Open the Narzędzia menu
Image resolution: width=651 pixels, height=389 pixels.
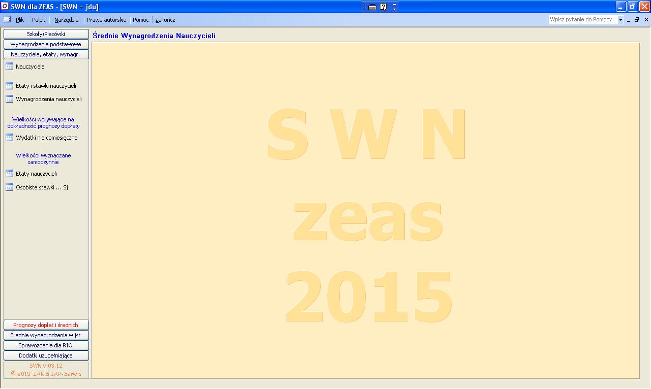click(66, 20)
